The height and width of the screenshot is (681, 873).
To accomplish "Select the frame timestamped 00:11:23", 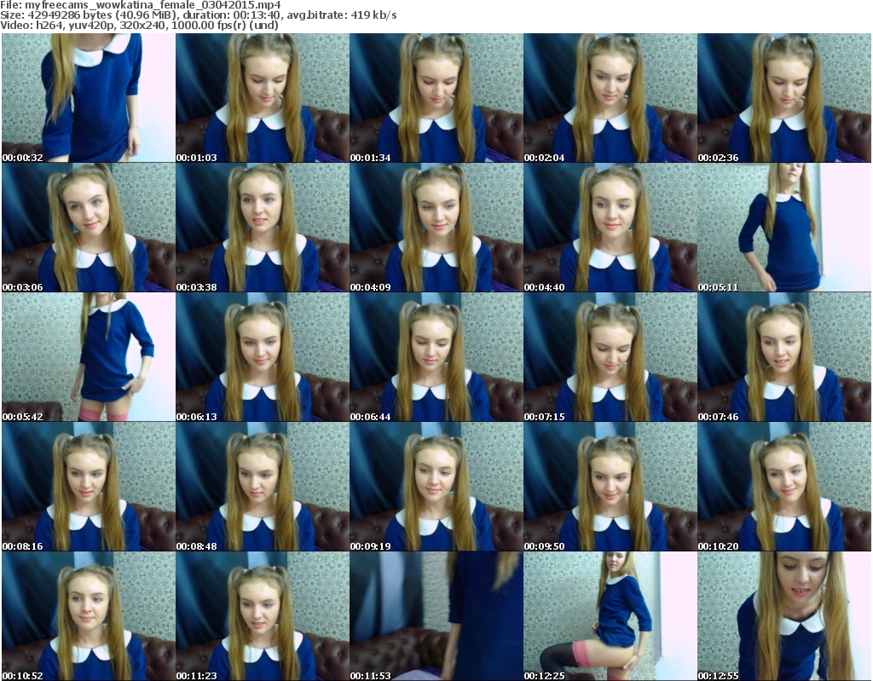I will click(x=262, y=615).
